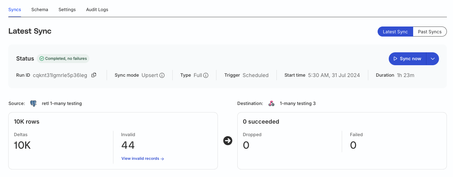Viewport: 453px width, 177px height.
Task: Click the 'Completed, no failures' status badge
Action: [x=63, y=58]
